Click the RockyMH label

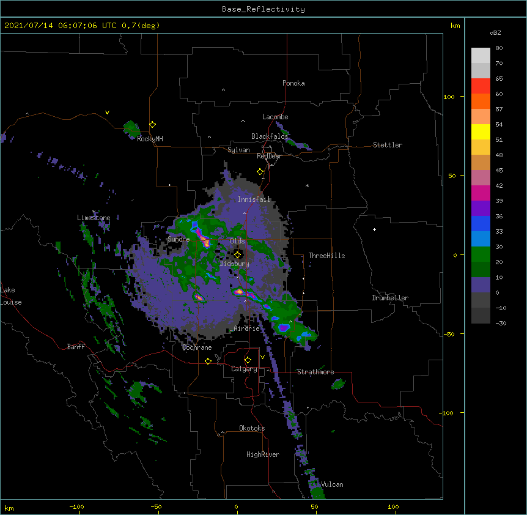click(150, 139)
